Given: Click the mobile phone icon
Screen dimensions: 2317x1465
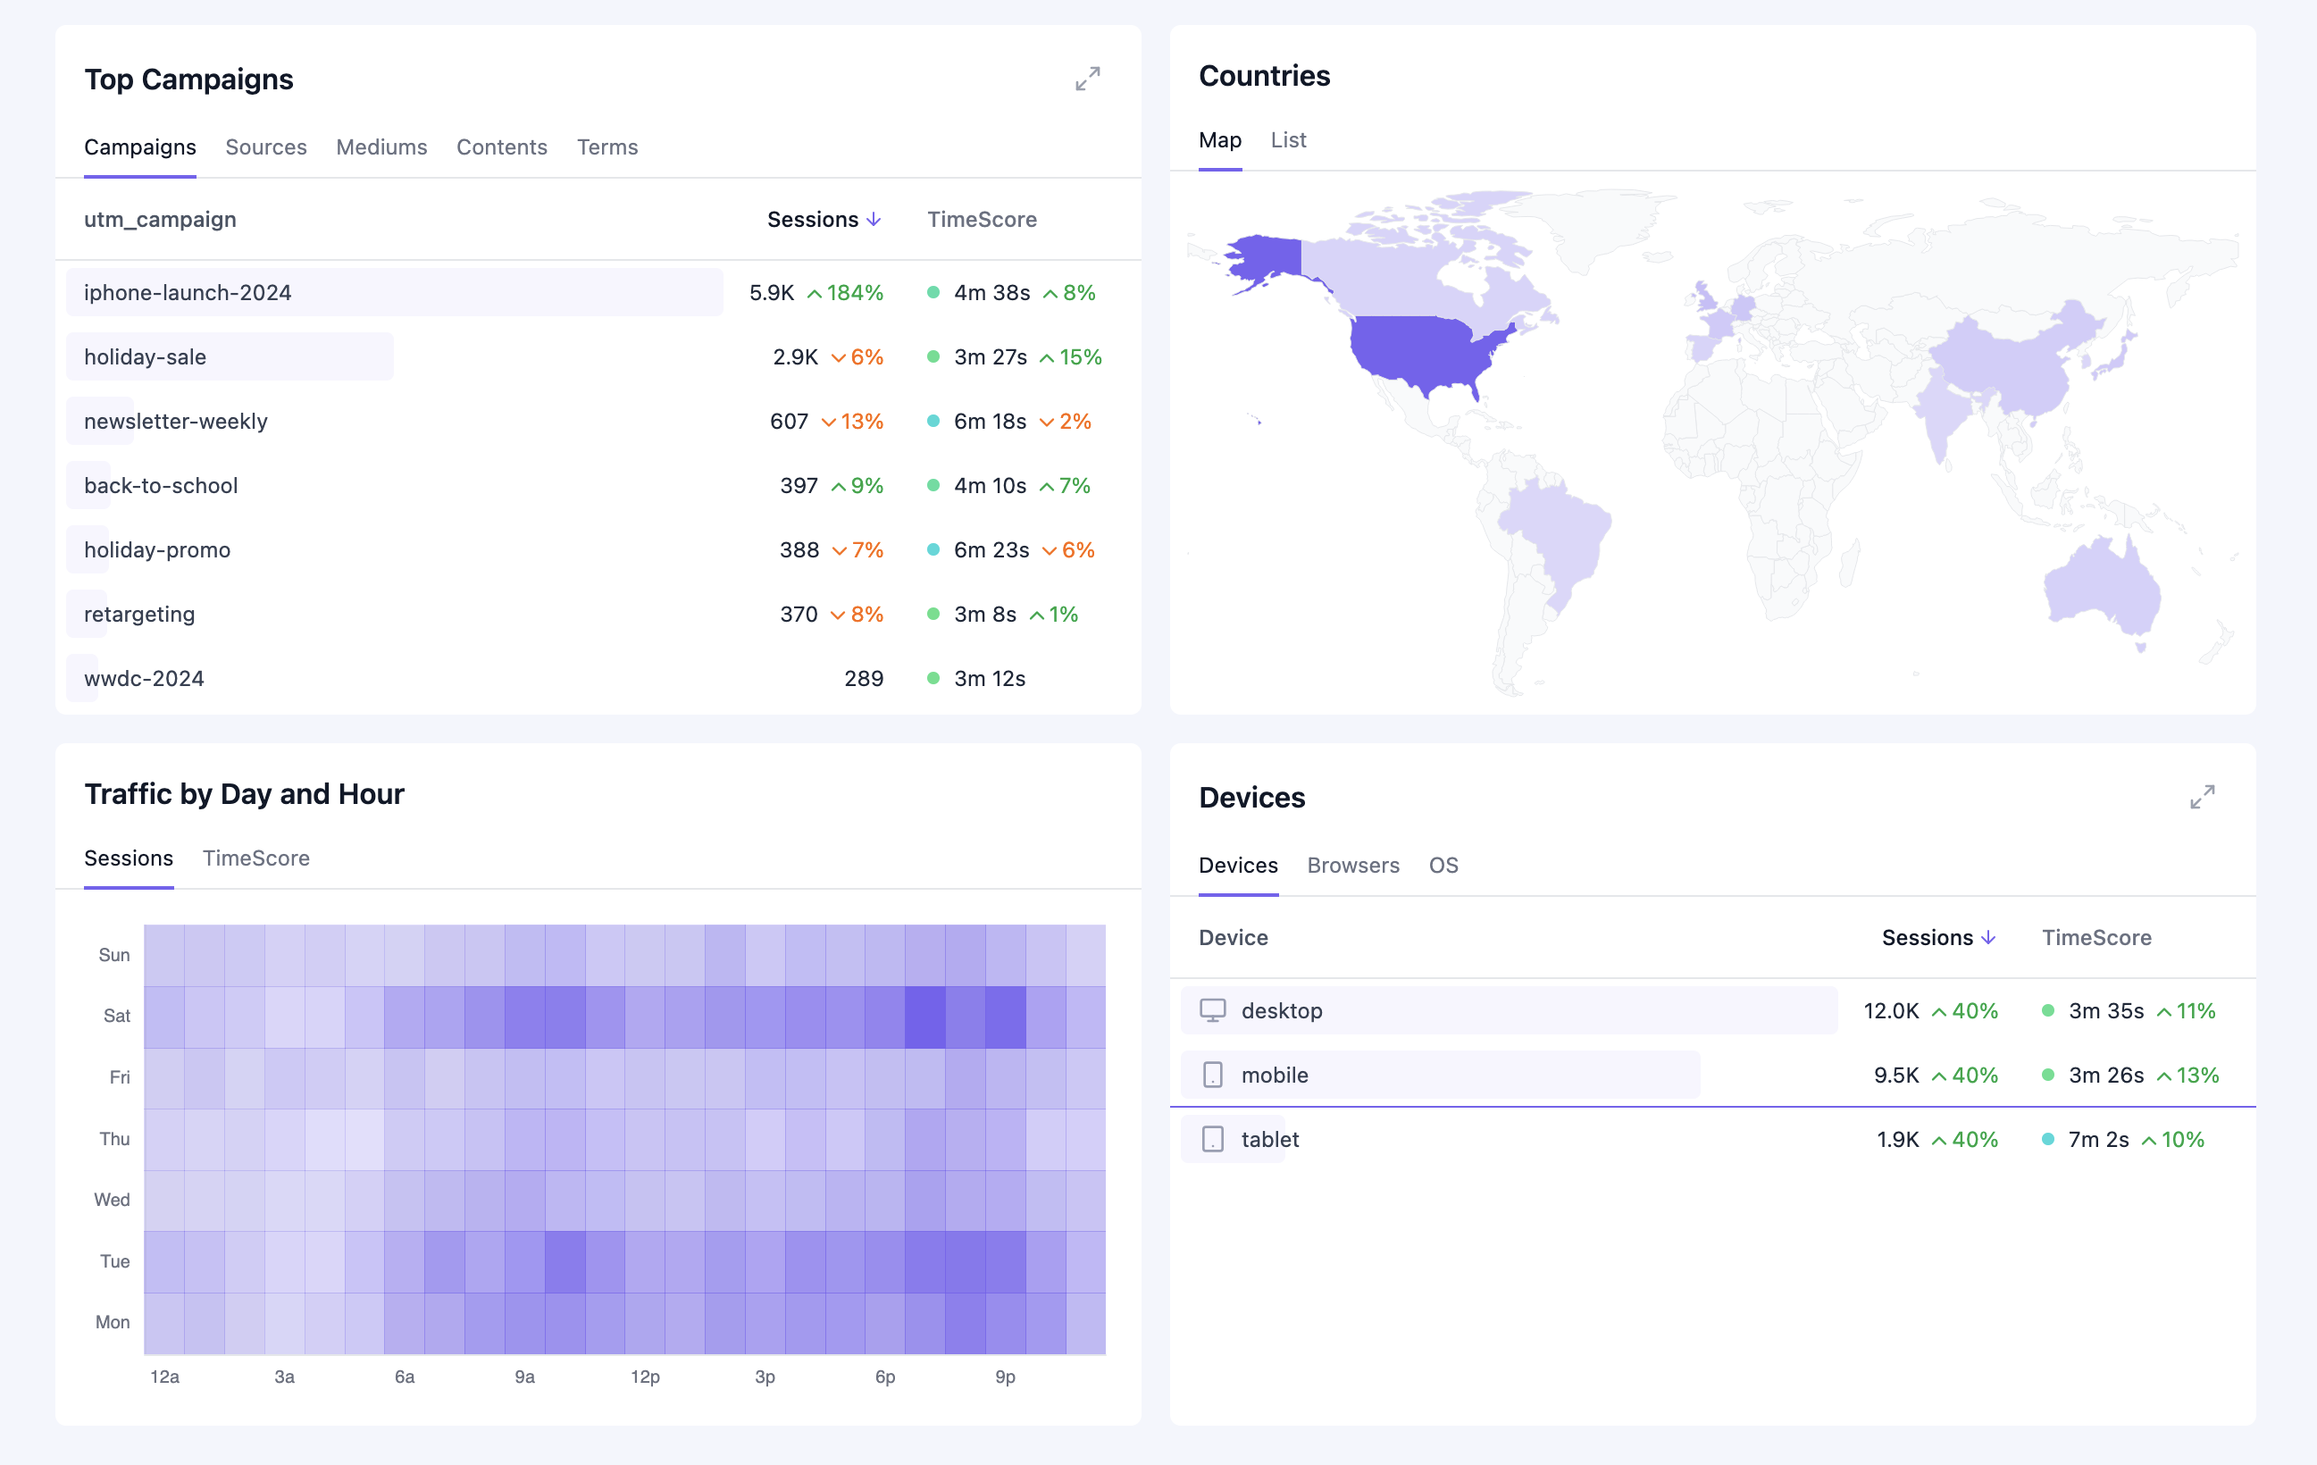Looking at the screenshot, I should (1212, 1075).
